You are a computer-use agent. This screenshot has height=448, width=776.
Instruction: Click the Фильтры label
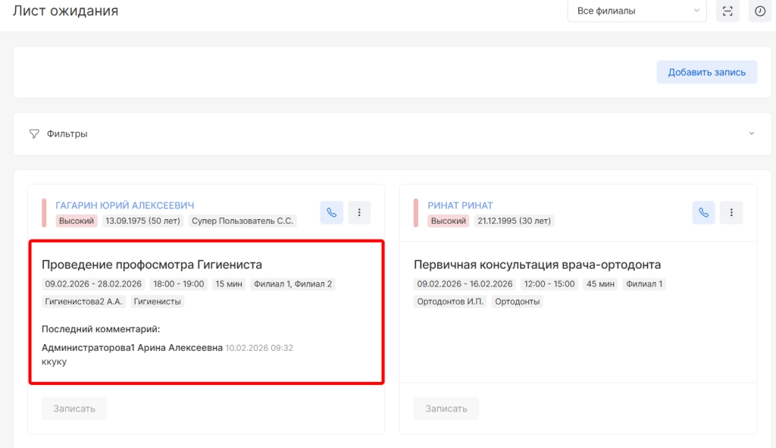67,134
